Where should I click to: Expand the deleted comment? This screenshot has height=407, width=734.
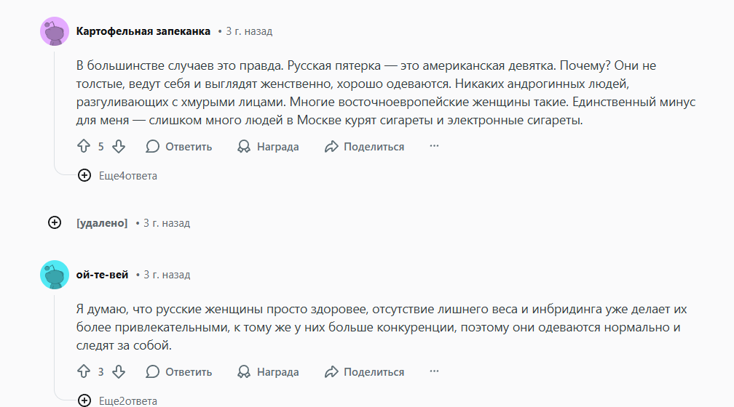pyautogui.click(x=55, y=222)
